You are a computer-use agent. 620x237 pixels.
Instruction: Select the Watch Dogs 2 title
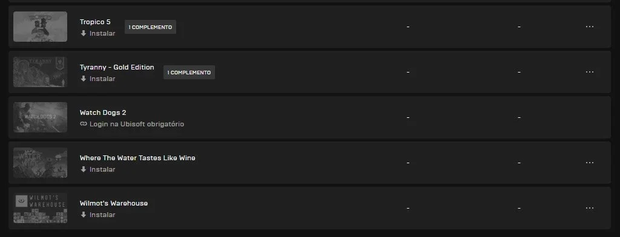[103, 112]
